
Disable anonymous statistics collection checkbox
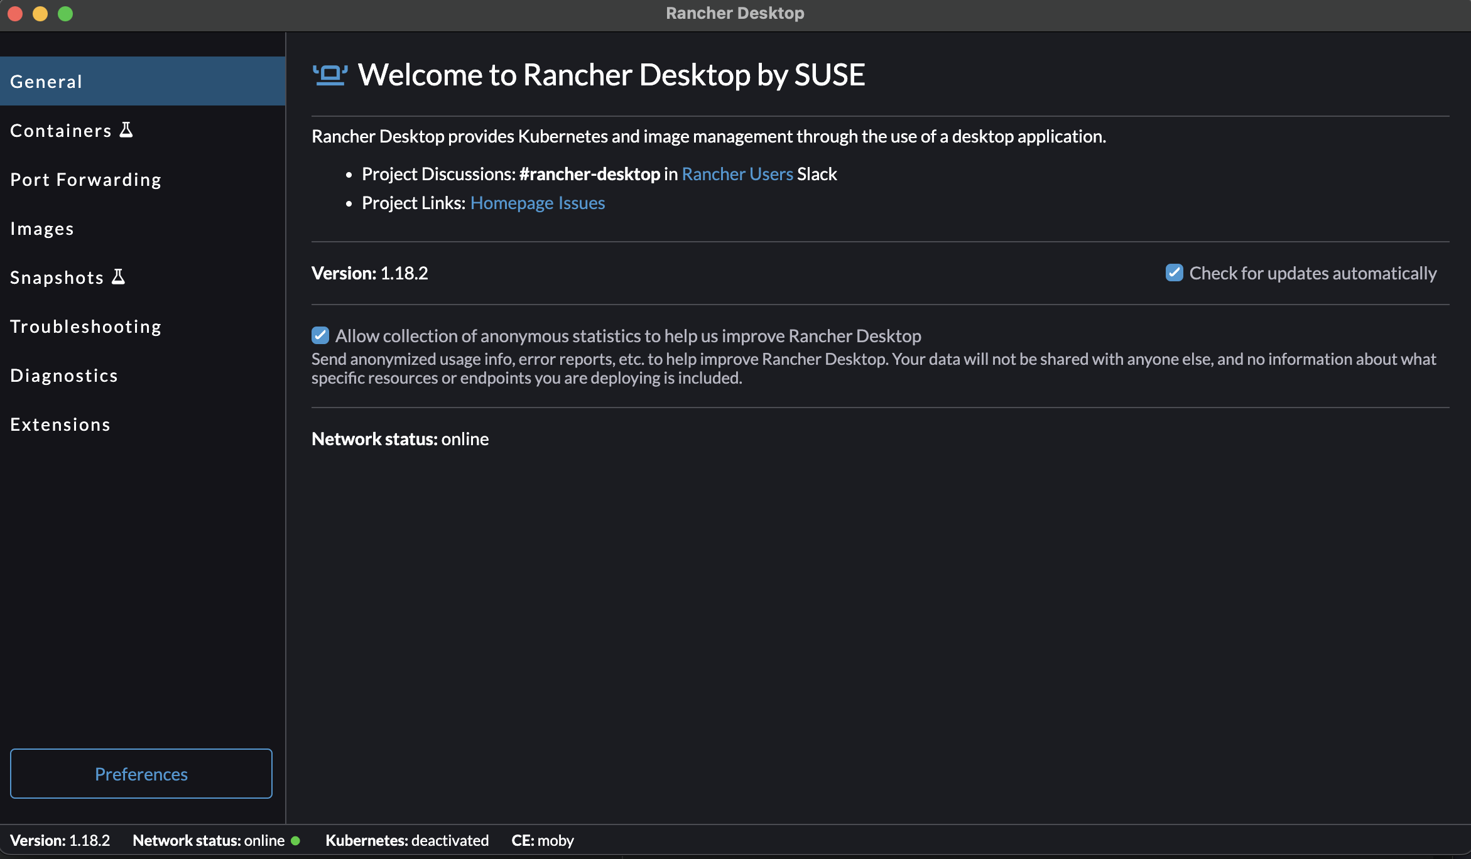coord(320,335)
